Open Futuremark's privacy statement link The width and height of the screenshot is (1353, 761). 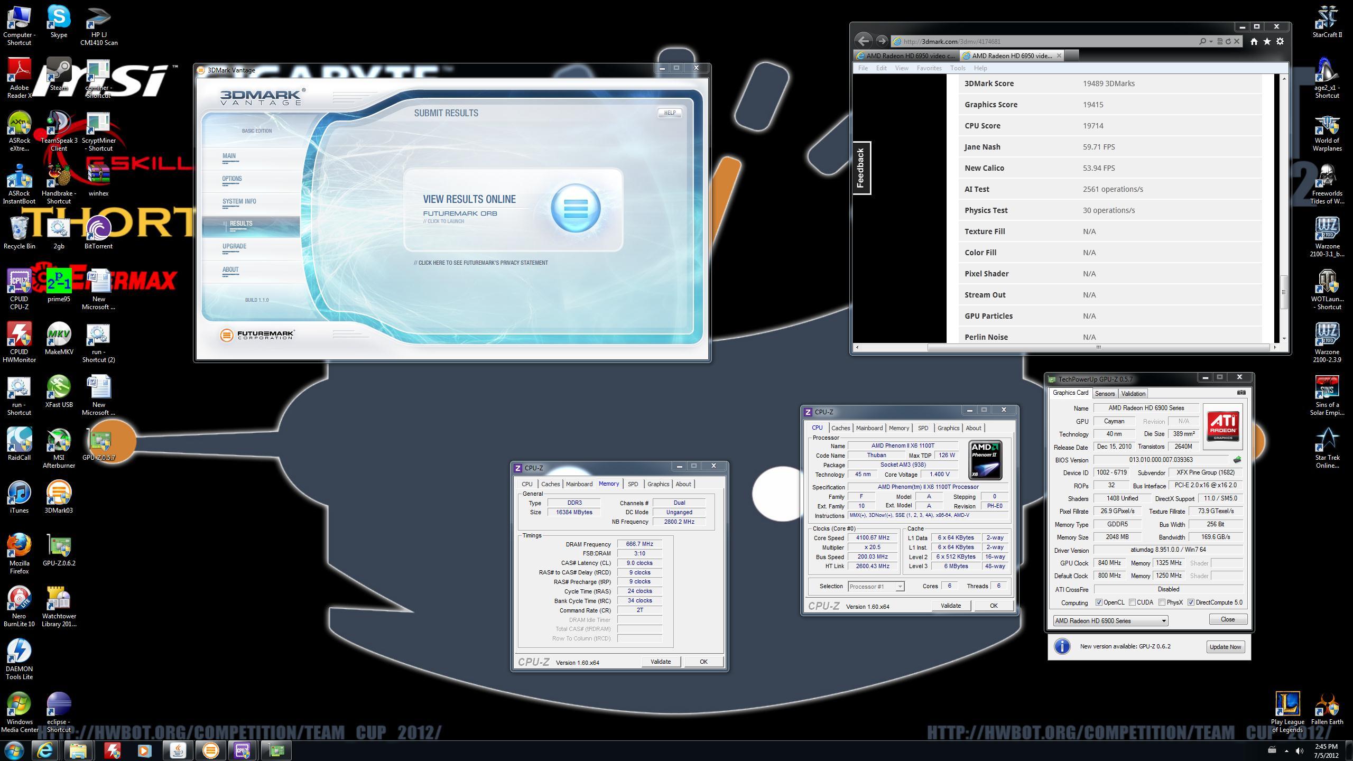click(x=480, y=263)
